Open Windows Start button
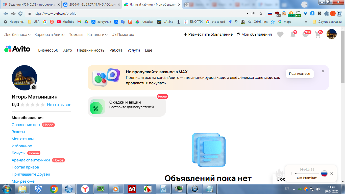Image resolution: width=345 pixels, height=194 pixels. (7, 189)
